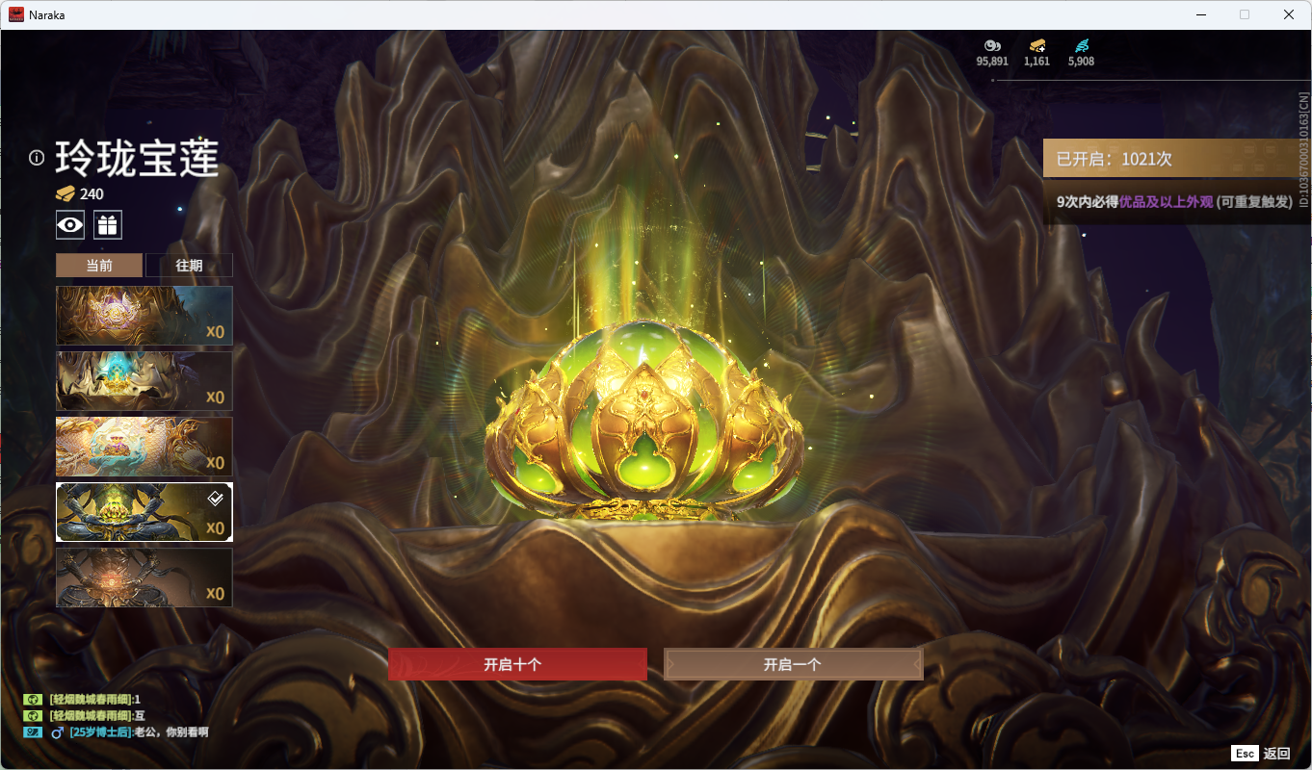Image resolution: width=1312 pixels, height=770 pixels.
Task: Click the currency icon above 95,891
Action: click(x=992, y=45)
